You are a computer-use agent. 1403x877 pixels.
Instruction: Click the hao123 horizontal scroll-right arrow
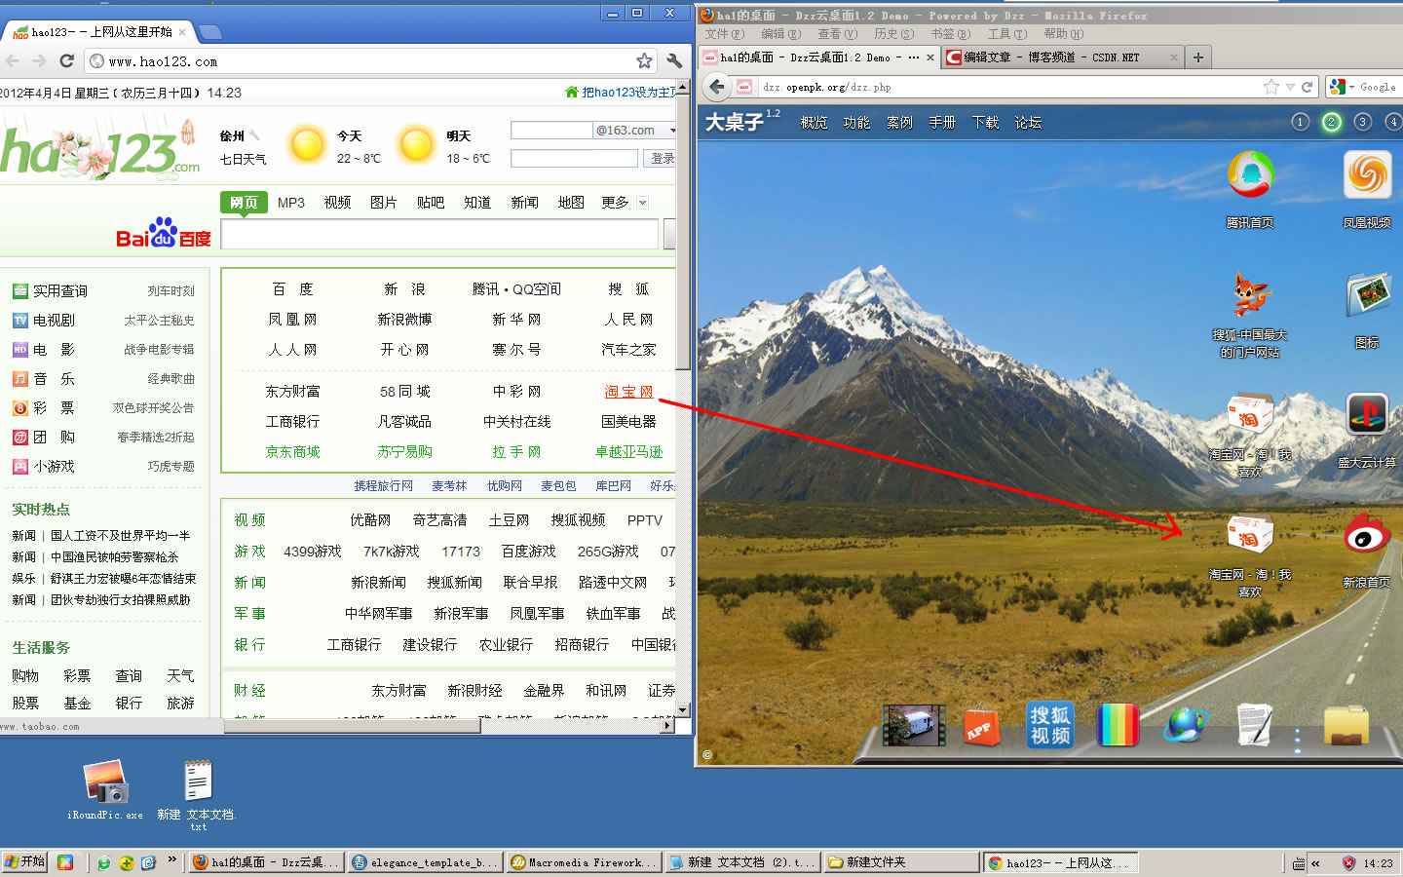coord(667,724)
